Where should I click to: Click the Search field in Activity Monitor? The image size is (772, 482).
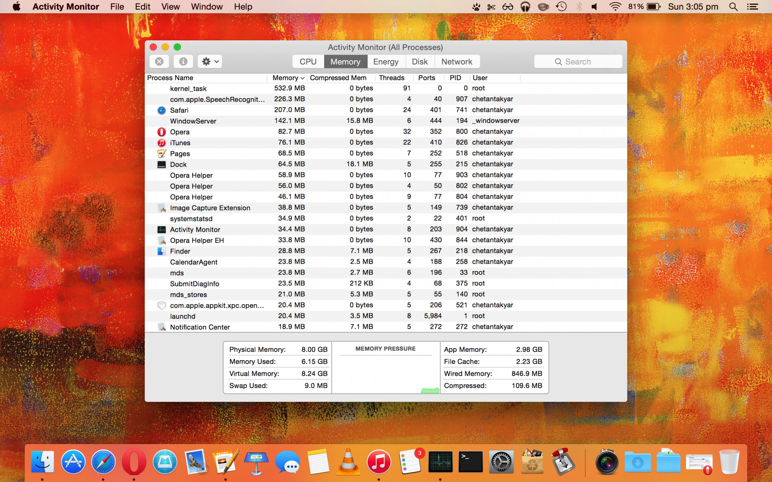coord(578,61)
